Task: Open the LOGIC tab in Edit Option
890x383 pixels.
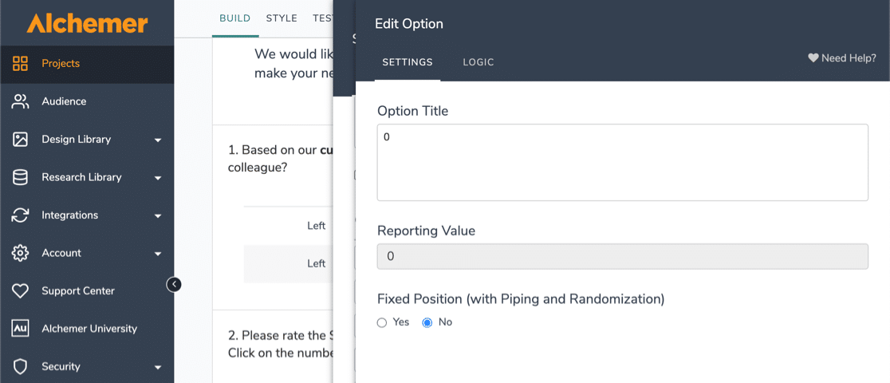Action: click(478, 62)
